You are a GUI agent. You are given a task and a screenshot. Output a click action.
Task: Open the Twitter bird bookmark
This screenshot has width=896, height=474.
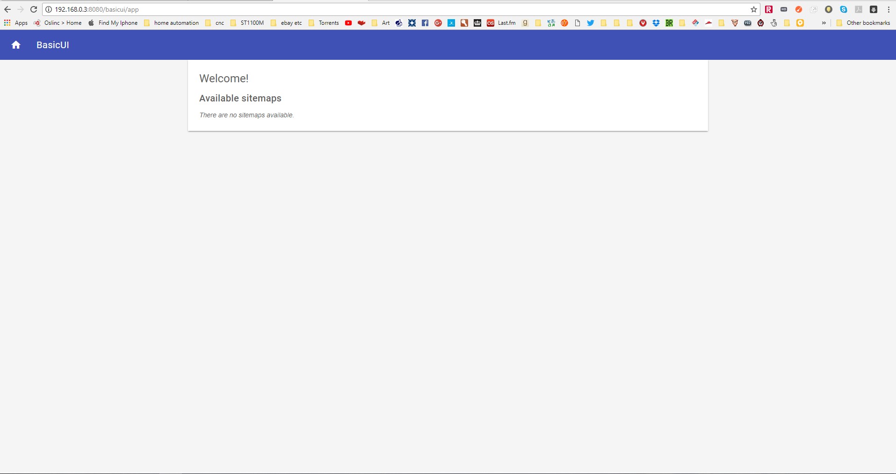pos(591,23)
